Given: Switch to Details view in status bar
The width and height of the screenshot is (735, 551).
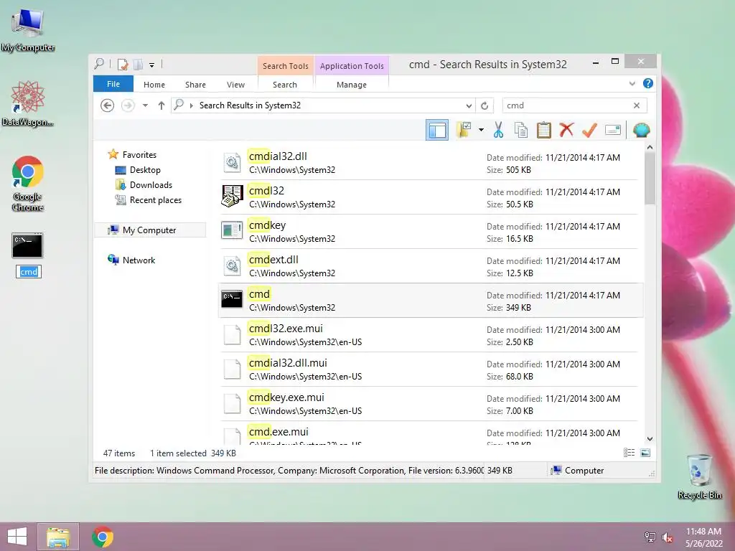Looking at the screenshot, I should click(629, 453).
